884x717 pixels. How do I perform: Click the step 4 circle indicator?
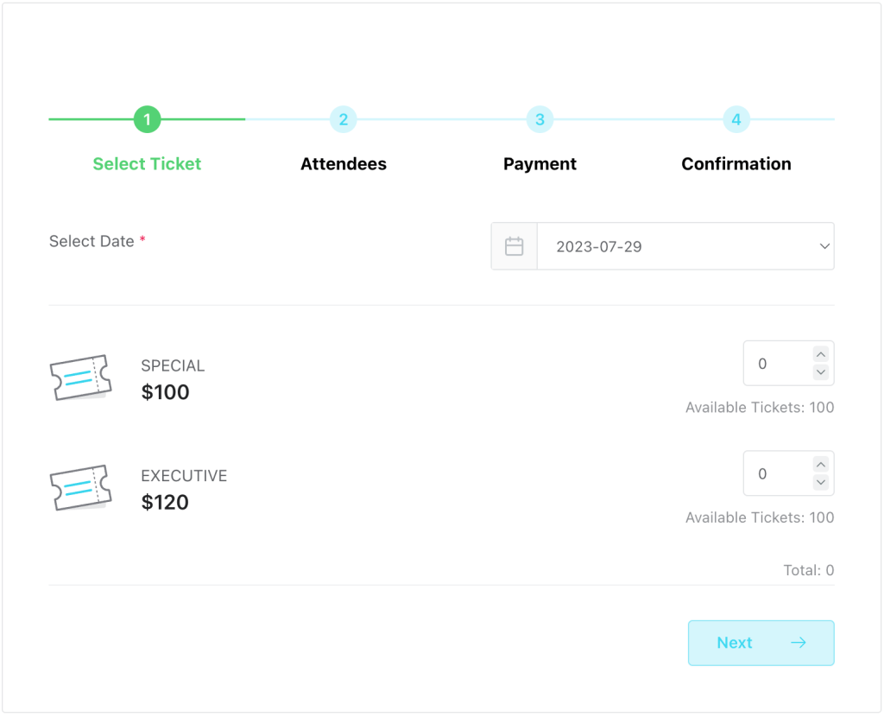pyautogui.click(x=736, y=119)
